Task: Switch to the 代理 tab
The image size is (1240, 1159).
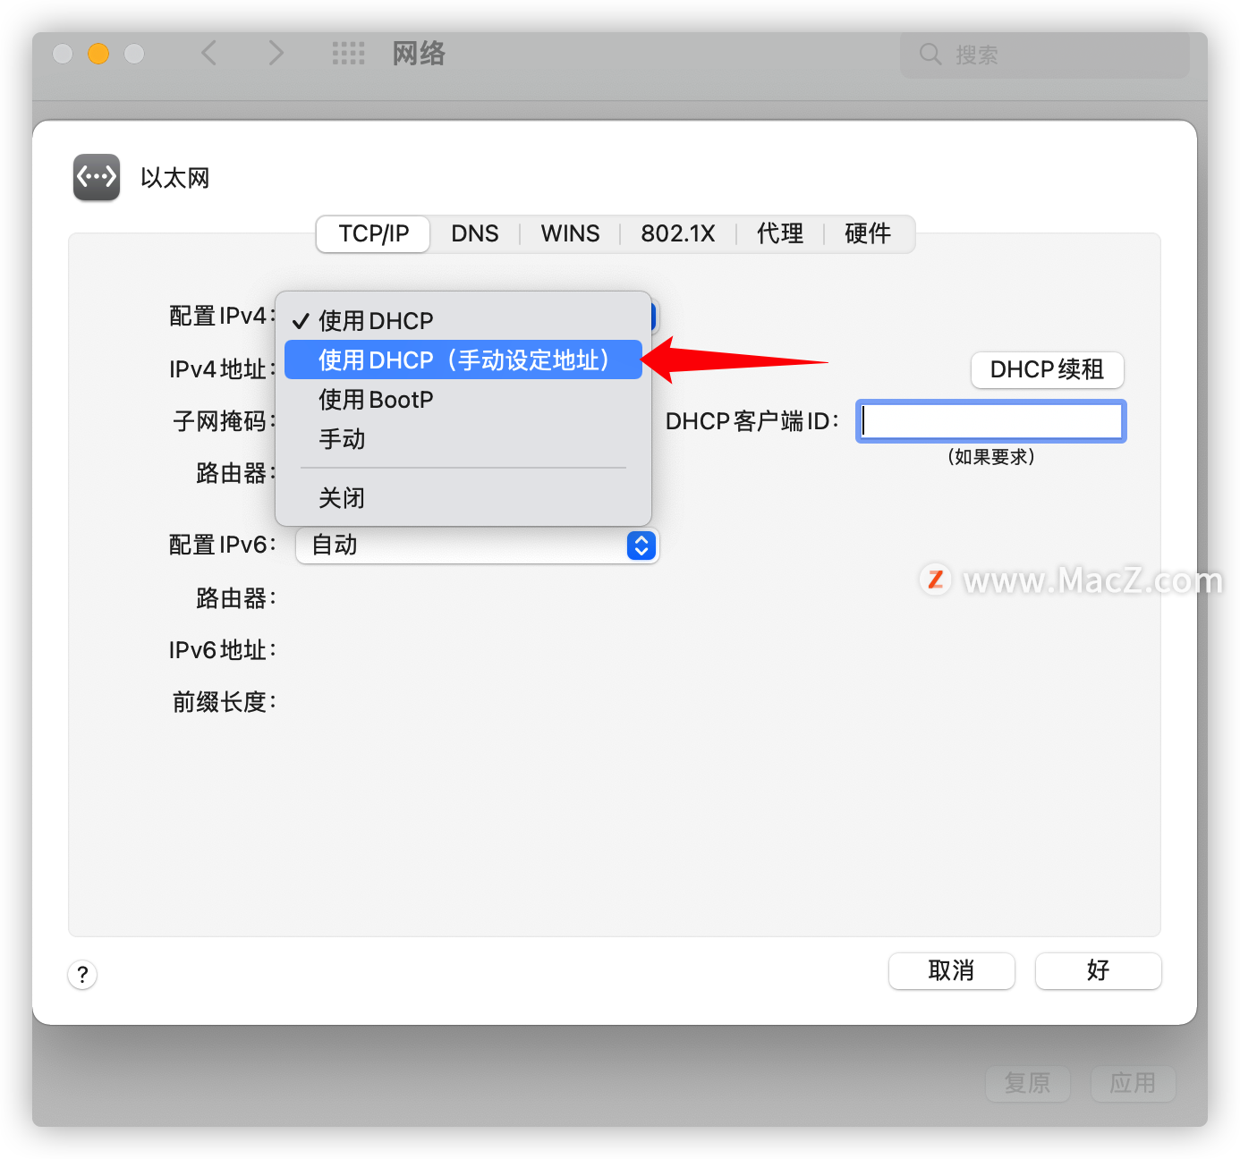Action: 779,233
